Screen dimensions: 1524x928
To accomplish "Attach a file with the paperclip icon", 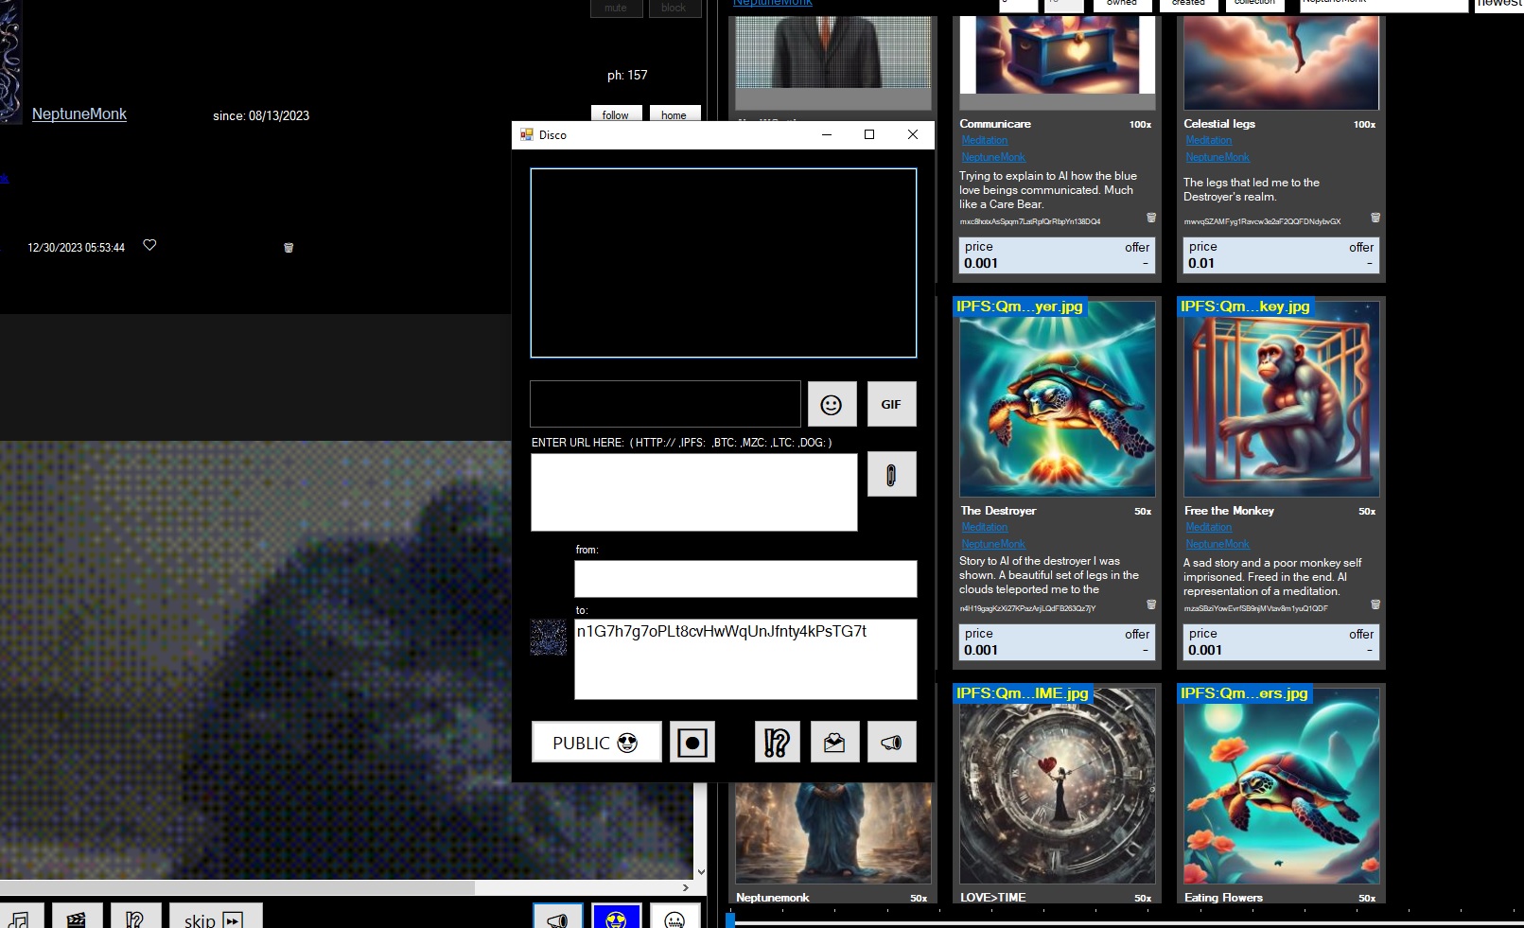I will [x=891, y=475].
